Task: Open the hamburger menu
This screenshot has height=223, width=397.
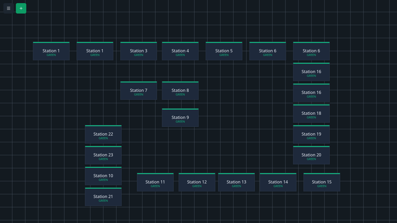Action: pyautogui.click(x=8, y=8)
